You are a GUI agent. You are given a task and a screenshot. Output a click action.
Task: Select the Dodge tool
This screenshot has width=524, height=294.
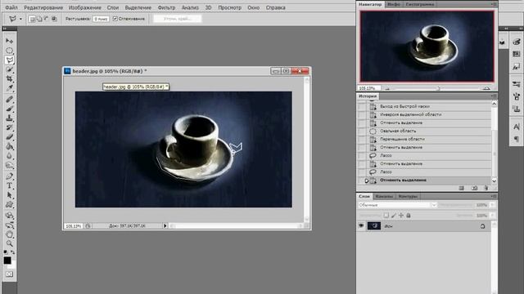coord(9,165)
